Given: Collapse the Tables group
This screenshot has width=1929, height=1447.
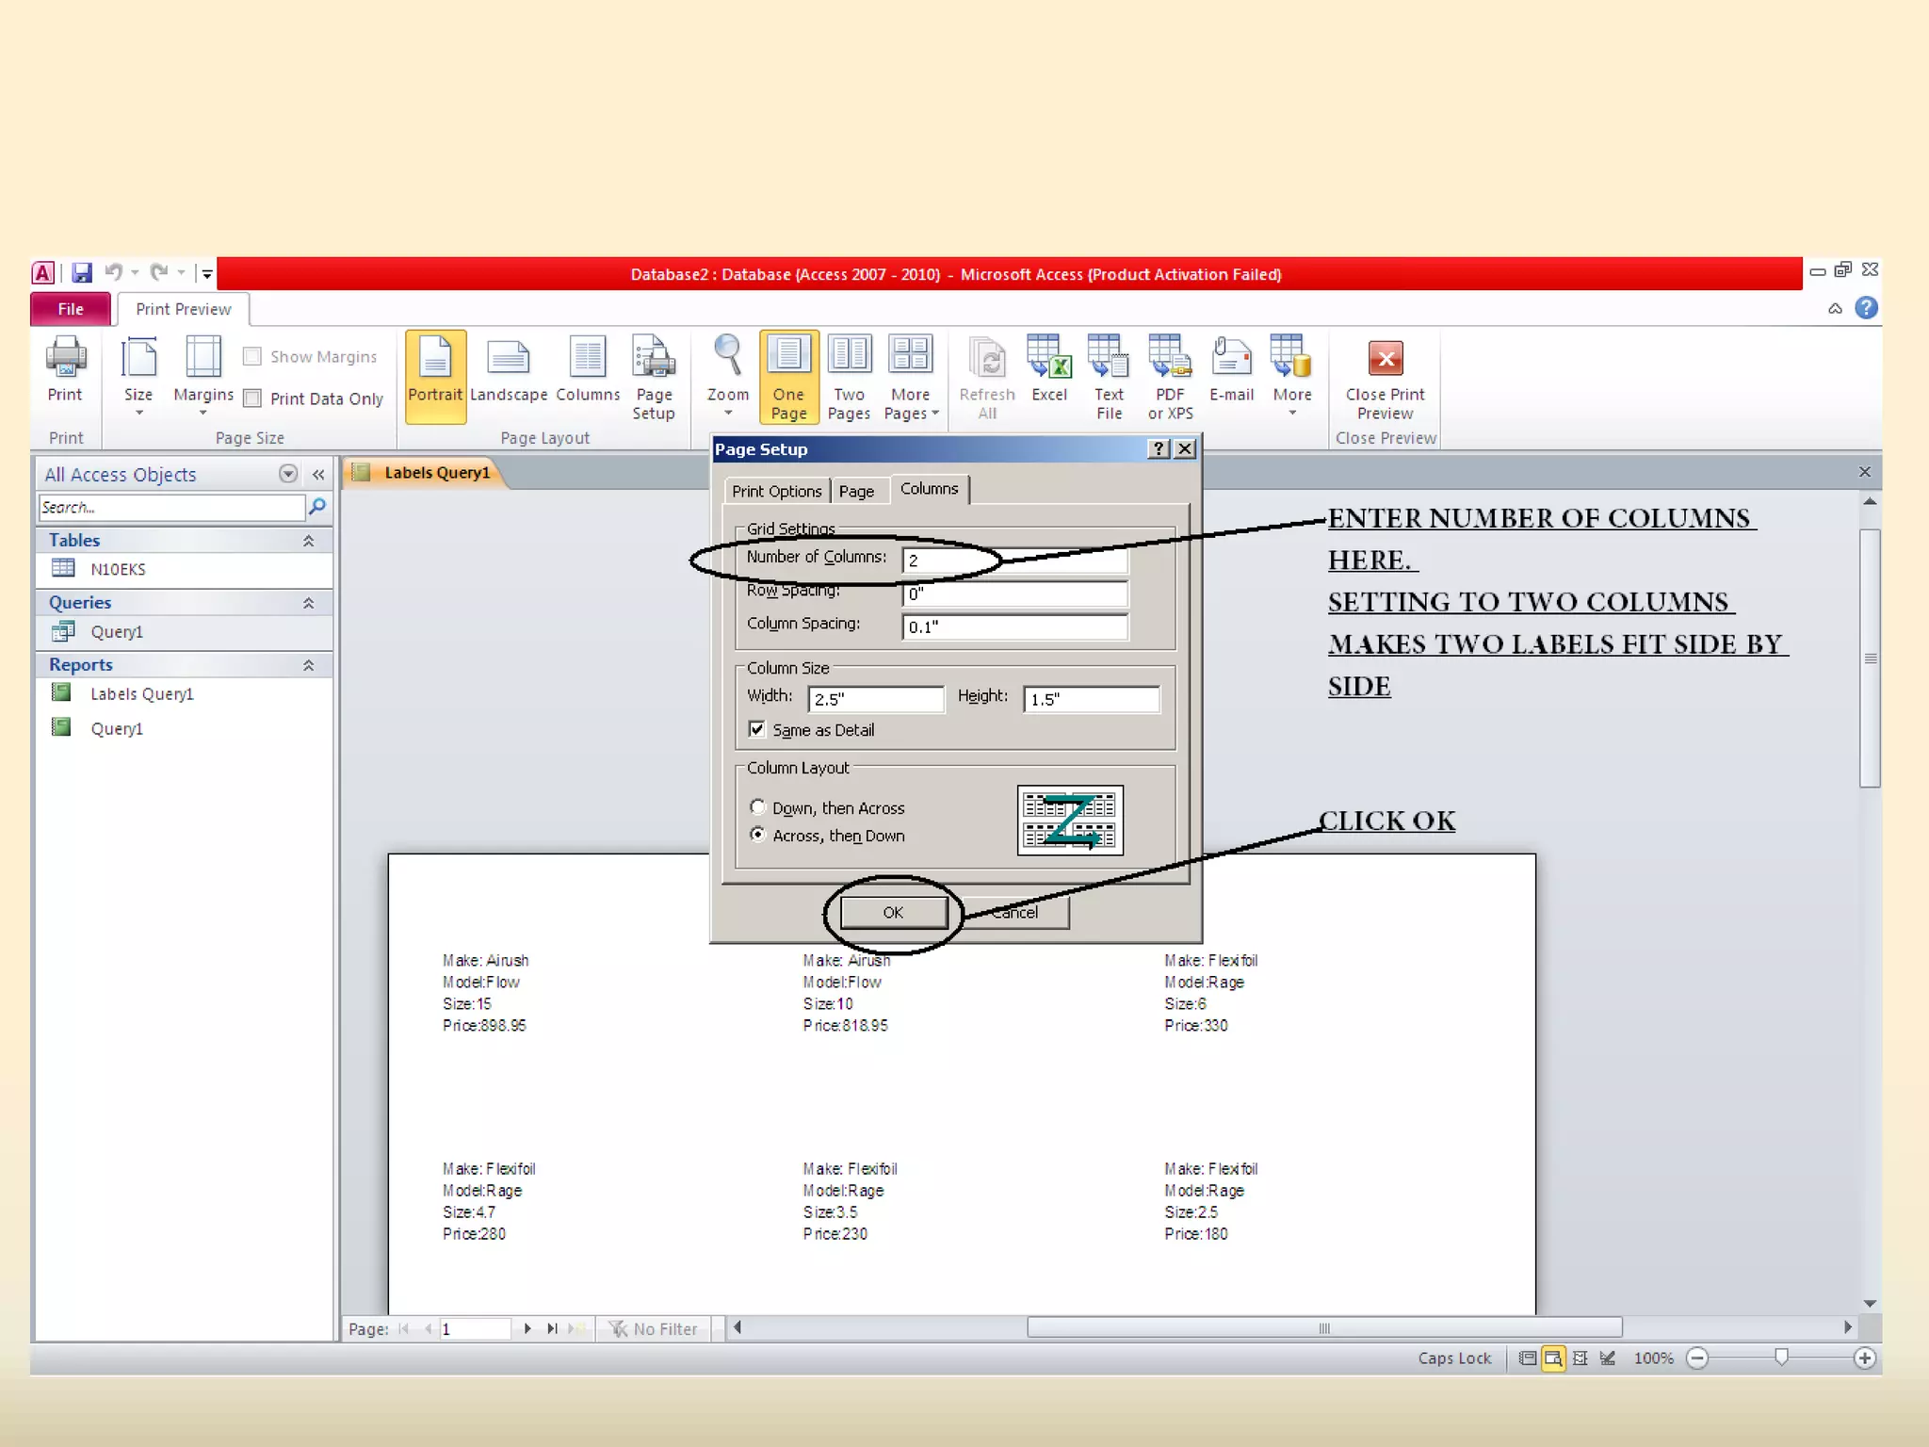Looking at the screenshot, I should (x=308, y=541).
